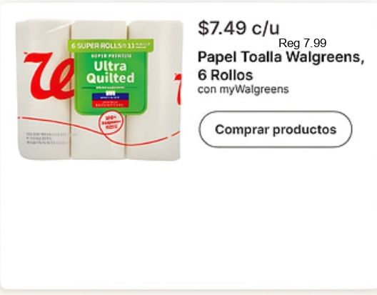The image size is (377, 295).
Task: Click the leftmost paper towel roll
Action: 44,89
